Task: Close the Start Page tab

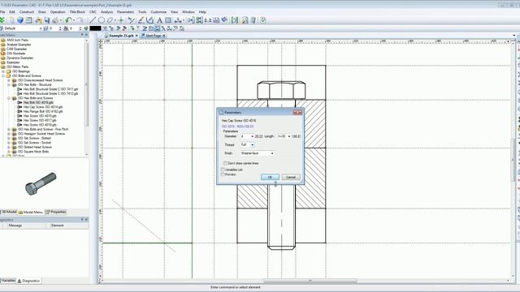Action: click(x=164, y=36)
